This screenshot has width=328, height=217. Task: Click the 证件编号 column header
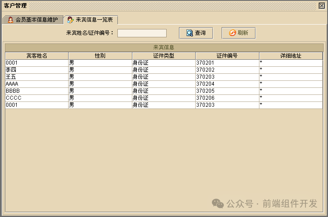pos(227,56)
